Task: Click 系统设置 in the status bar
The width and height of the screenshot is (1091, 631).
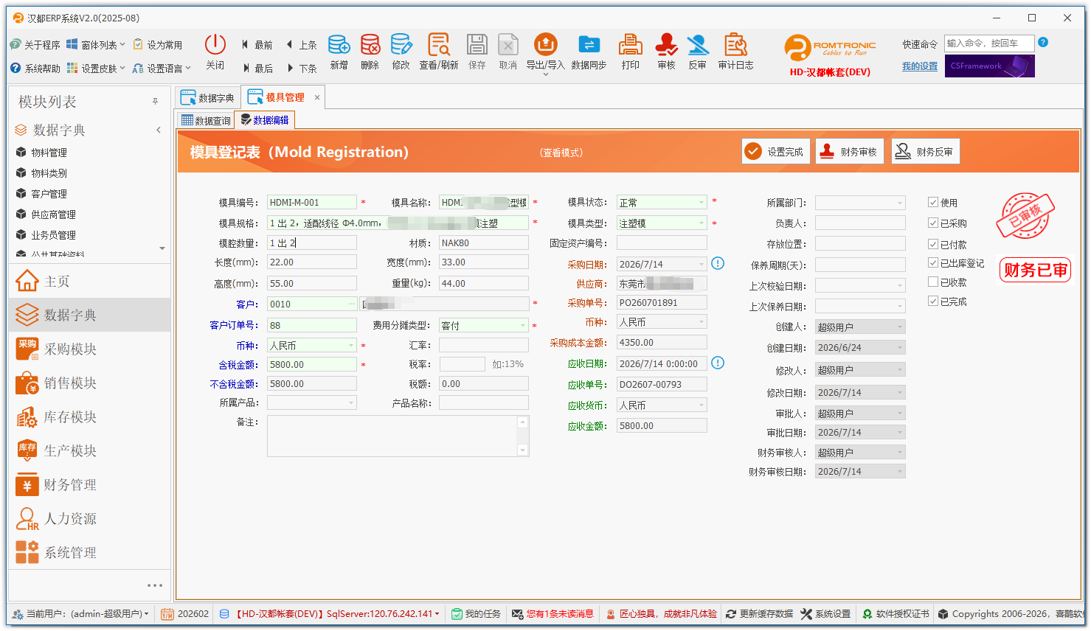Action: [x=826, y=613]
